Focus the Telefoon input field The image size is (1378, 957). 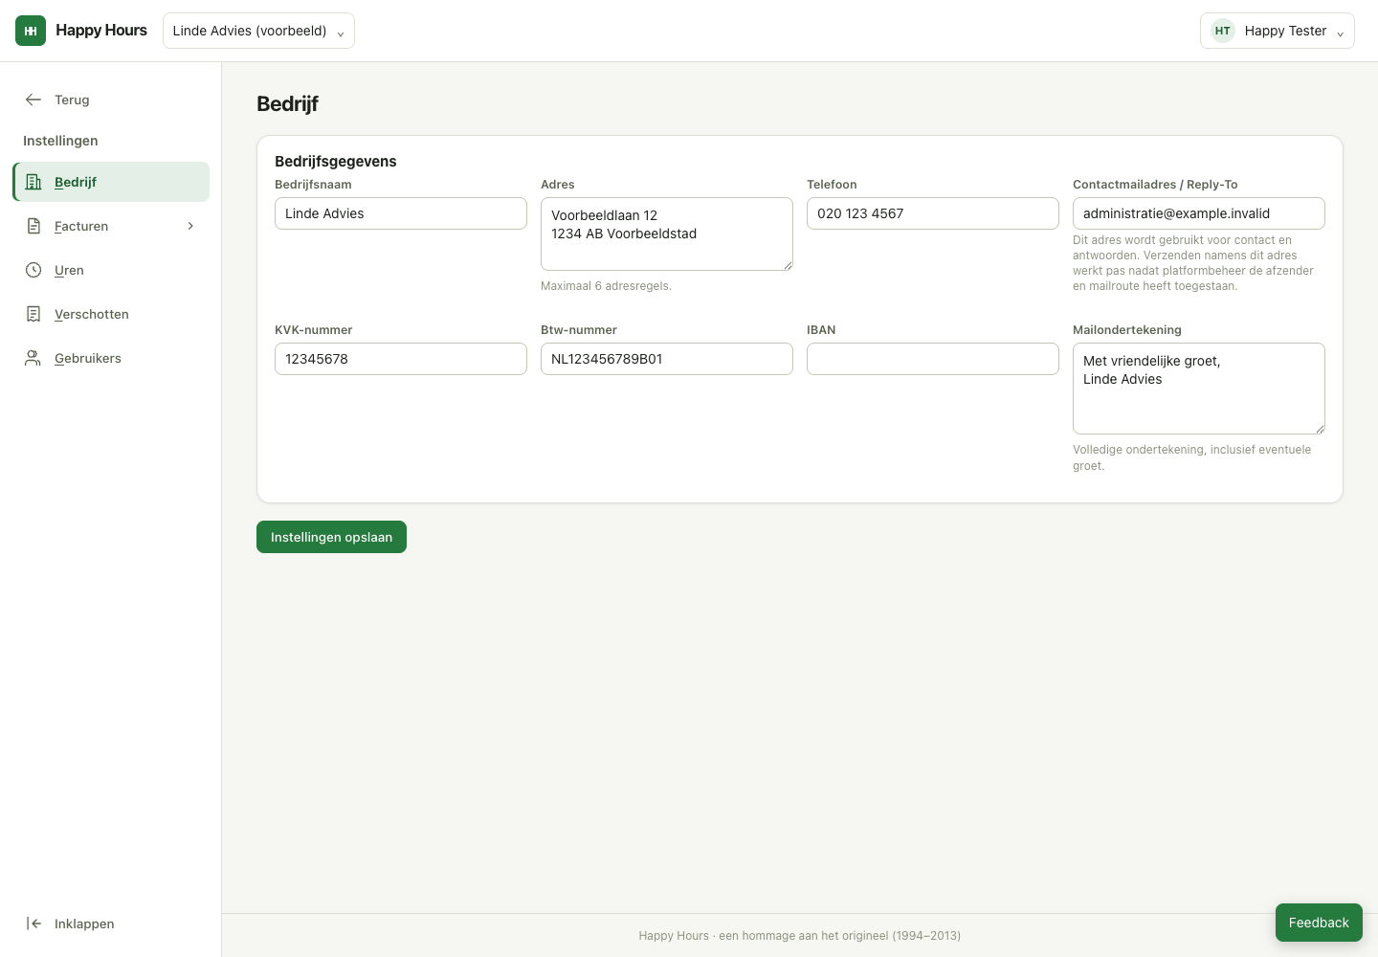click(933, 213)
